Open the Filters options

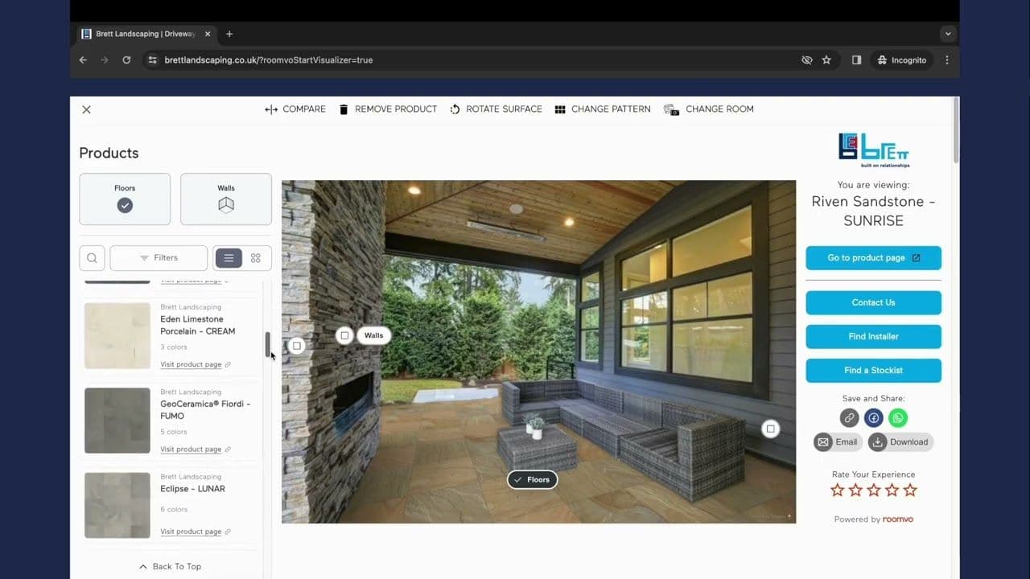click(x=159, y=258)
